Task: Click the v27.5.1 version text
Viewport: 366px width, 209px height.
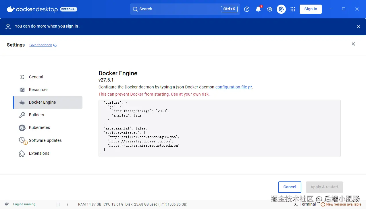Action: (106, 80)
